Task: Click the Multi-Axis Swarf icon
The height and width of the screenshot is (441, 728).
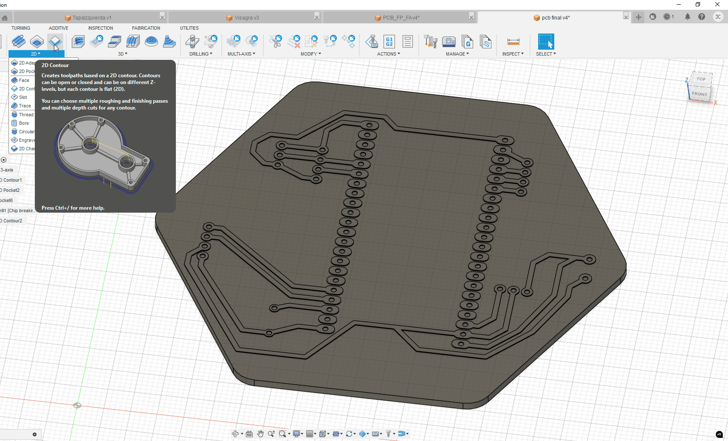Action: click(234, 42)
